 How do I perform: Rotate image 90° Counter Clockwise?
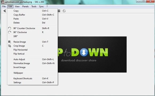[33, 28]
